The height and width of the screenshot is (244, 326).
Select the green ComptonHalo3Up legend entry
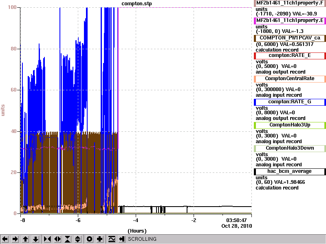point(290,125)
